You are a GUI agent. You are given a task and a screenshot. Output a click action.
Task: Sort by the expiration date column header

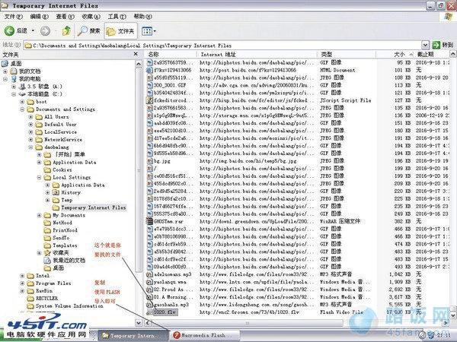(x=432, y=55)
